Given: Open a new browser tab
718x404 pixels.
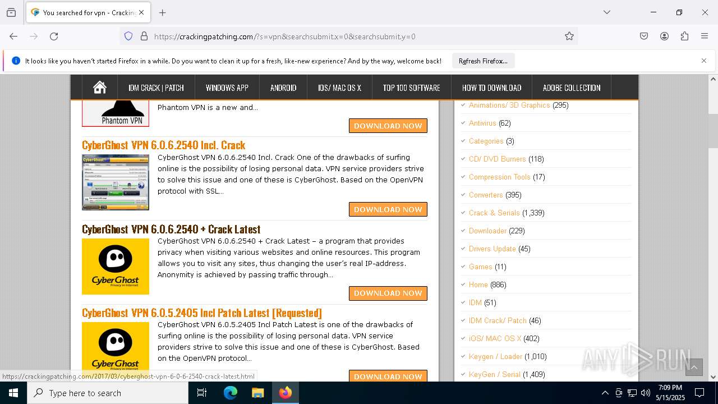Looking at the screenshot, I should pyautogui.click(x=163, y=12).
